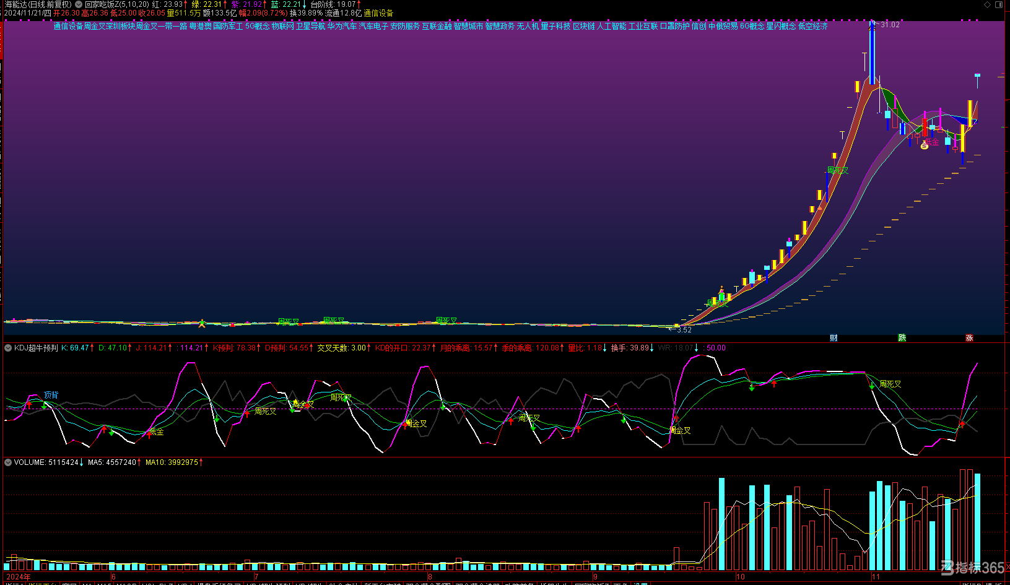Click the 涨 marker under the chart

[x=969, y=337]
